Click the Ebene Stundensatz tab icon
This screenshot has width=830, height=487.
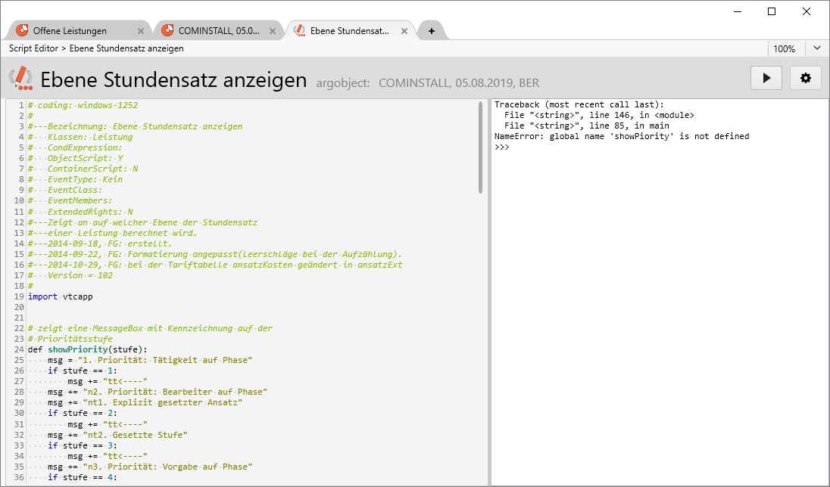pyautogui.click(x=299, y=31)
